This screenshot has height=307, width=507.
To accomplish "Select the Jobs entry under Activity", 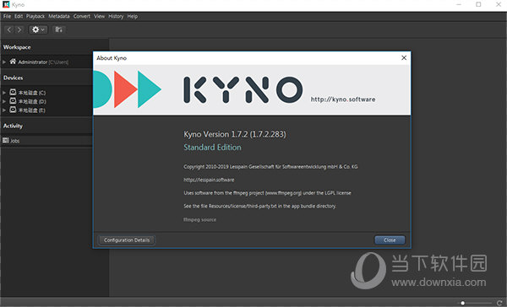I will click(x=15, y=141).
